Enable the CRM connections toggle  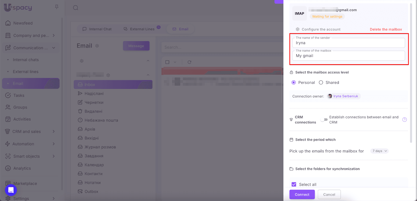(x=324, y=120)
